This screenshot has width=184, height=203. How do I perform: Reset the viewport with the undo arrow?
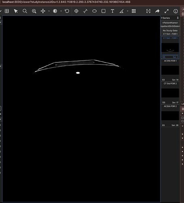(67, 11)
